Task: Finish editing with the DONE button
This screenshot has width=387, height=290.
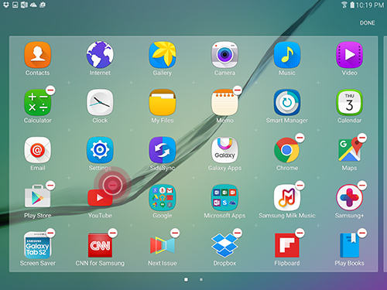Action: tap(368, 23)
